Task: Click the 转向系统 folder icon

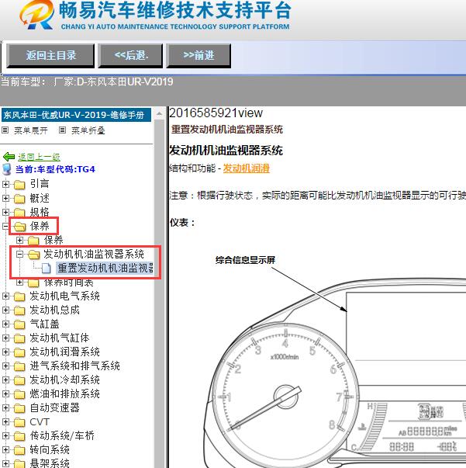Action: coord(19,450)
